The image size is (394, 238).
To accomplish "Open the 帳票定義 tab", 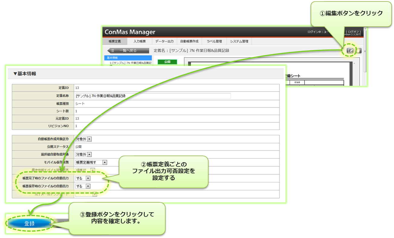I will [115, 41].
